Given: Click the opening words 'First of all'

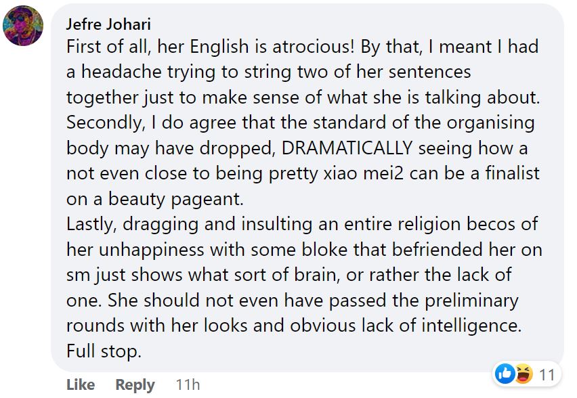Looking at the screenshot, I should [108, 47].
